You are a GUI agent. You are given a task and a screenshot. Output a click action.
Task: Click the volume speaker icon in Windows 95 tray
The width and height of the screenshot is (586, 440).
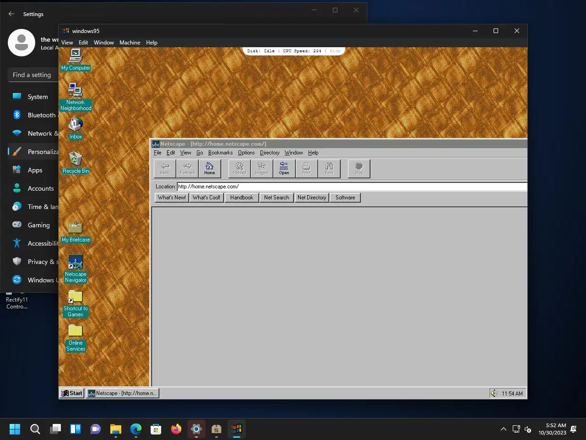click(x=494, y=393)
